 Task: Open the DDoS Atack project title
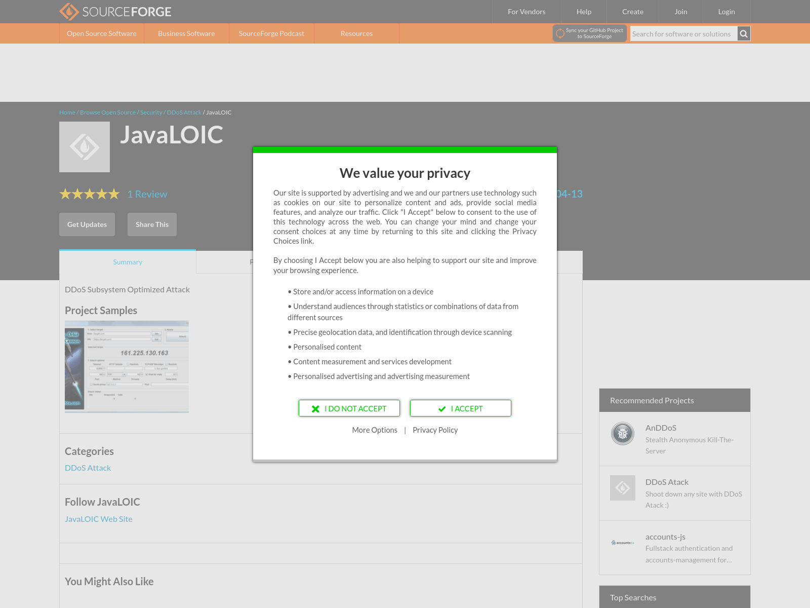(667, 482)
